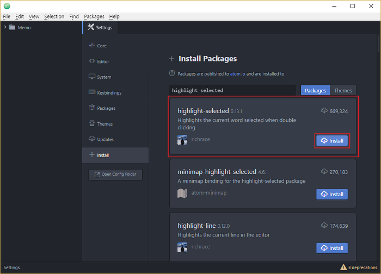Click the Settings tab tools icon

91,27
